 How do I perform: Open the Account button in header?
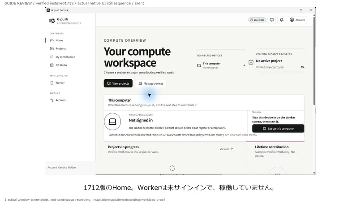click(x=297, y=20)
